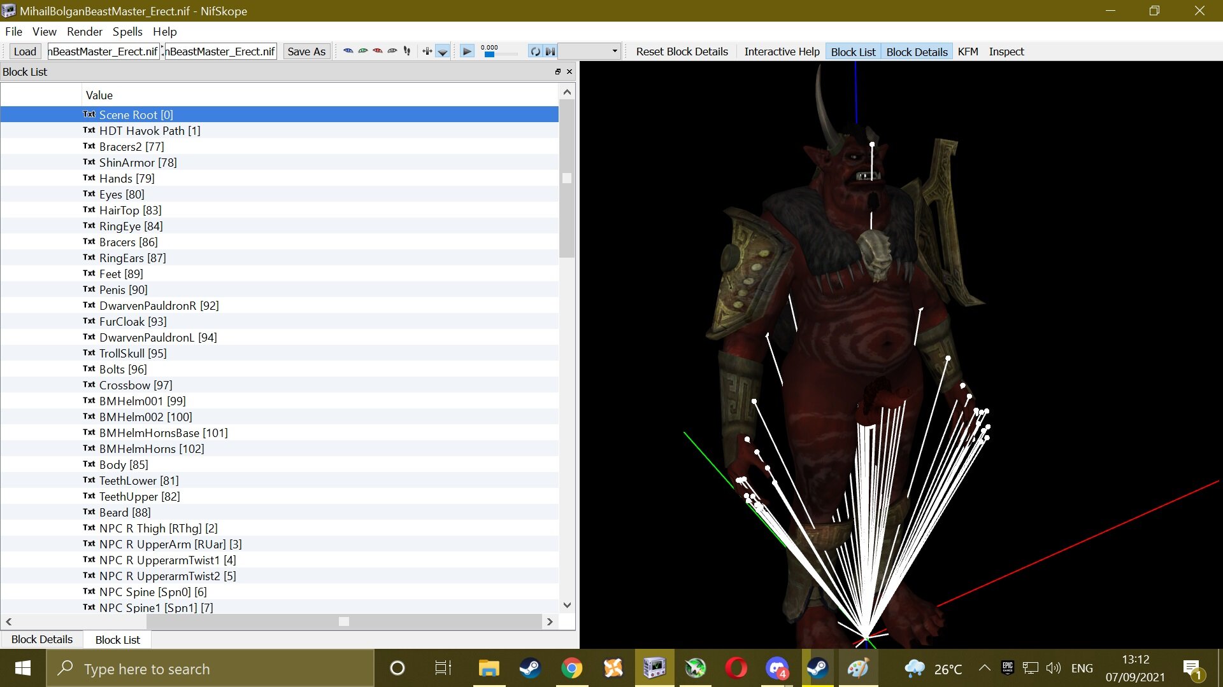1223x687 pixels.
Task: Close the Block List panel
Action: (569, 72)
